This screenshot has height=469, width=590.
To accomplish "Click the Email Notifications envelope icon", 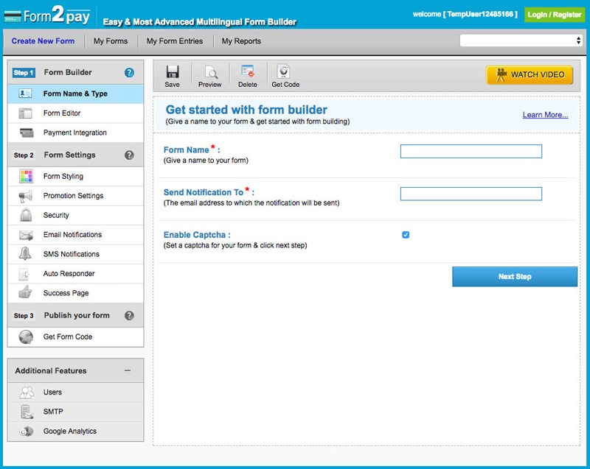I will pyautogui.click(x=26, y=235).
